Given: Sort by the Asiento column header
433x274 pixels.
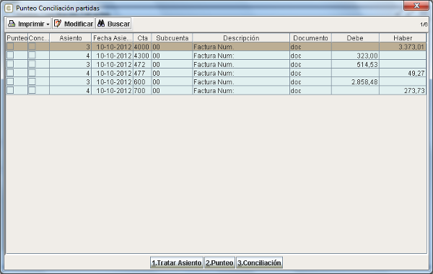Looking at the screenshot, I should [71, 37].
